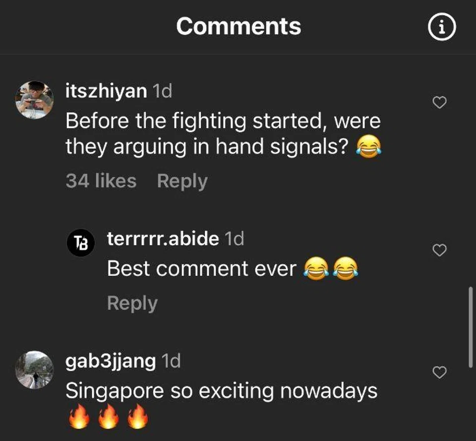Tap the TB logo avatar of terrrrr.abide
Viewport: 476px width, 441px height.
81,243
